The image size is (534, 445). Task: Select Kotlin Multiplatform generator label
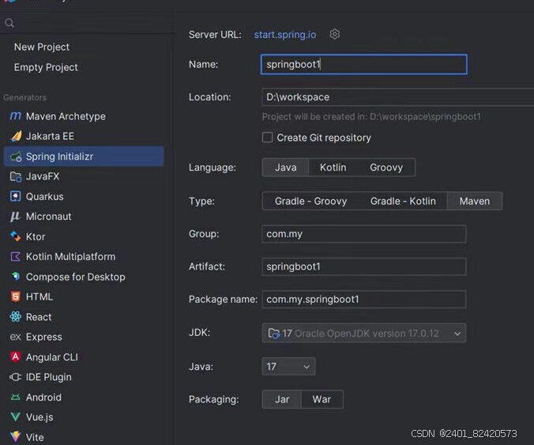tap(70, 257)
